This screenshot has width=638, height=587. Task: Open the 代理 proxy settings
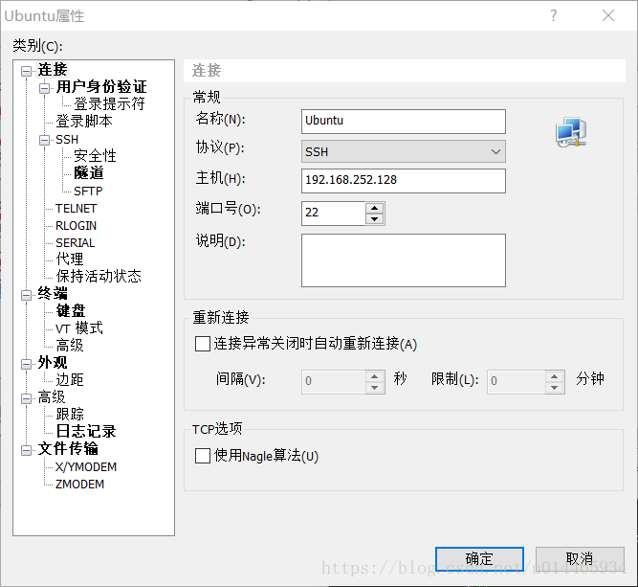pyautogui.click(x=70, y=259)
